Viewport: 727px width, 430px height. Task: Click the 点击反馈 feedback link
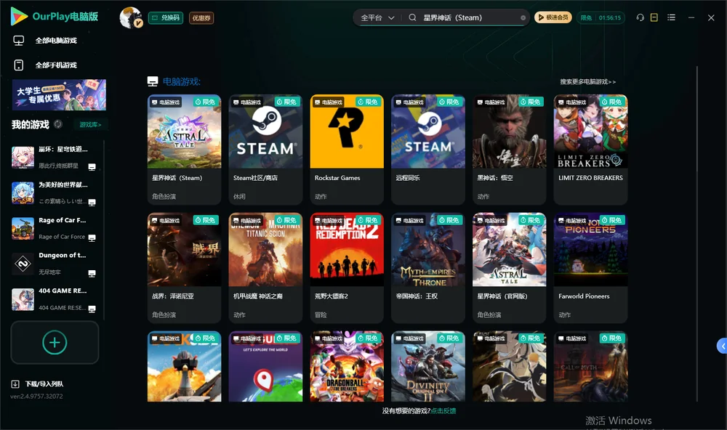point(443,410)
